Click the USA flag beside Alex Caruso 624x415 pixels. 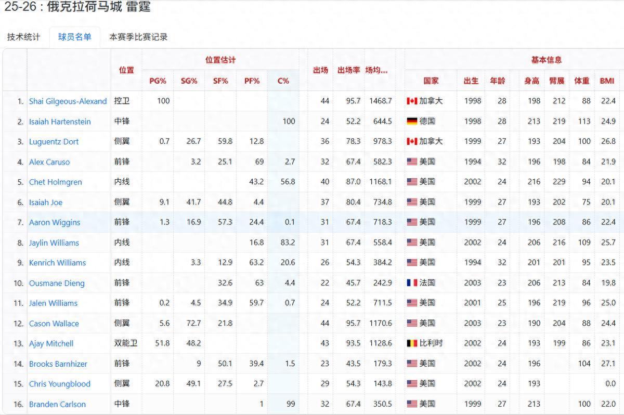[411, 162]
